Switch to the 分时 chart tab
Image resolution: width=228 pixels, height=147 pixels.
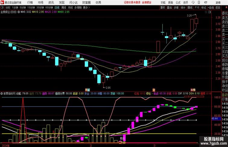point(8,8)
